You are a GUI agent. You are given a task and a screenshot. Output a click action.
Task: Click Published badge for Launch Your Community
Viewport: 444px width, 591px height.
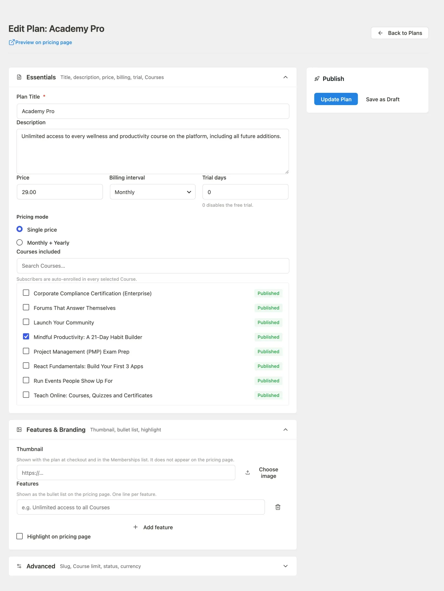tap(268, 322)
